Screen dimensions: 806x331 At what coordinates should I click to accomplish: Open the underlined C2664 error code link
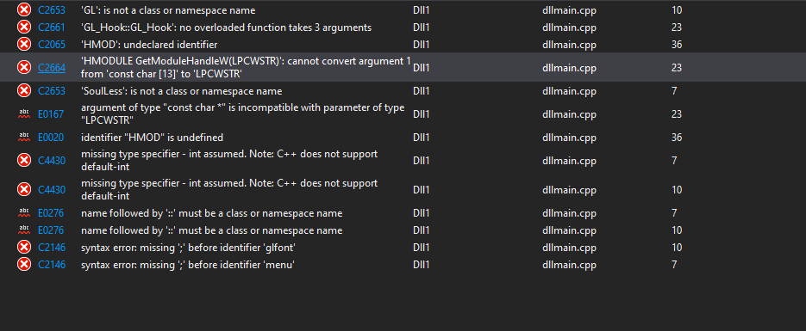tap(52, 68)
